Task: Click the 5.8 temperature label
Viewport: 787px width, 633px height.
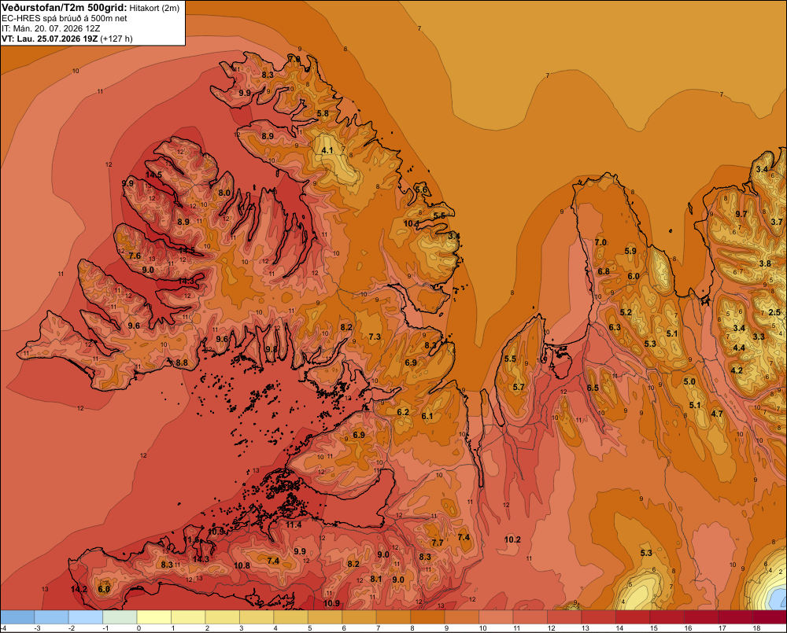Action: pyautogui.click(x=323, y=113)
